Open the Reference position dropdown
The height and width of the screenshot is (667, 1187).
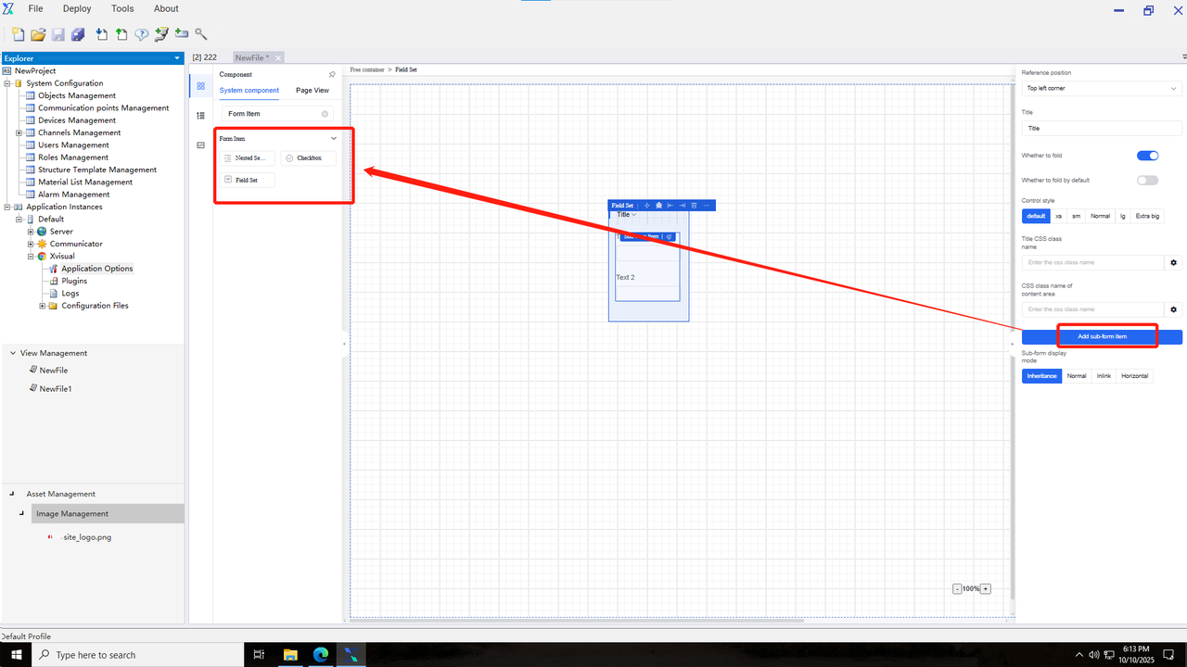1102,88
